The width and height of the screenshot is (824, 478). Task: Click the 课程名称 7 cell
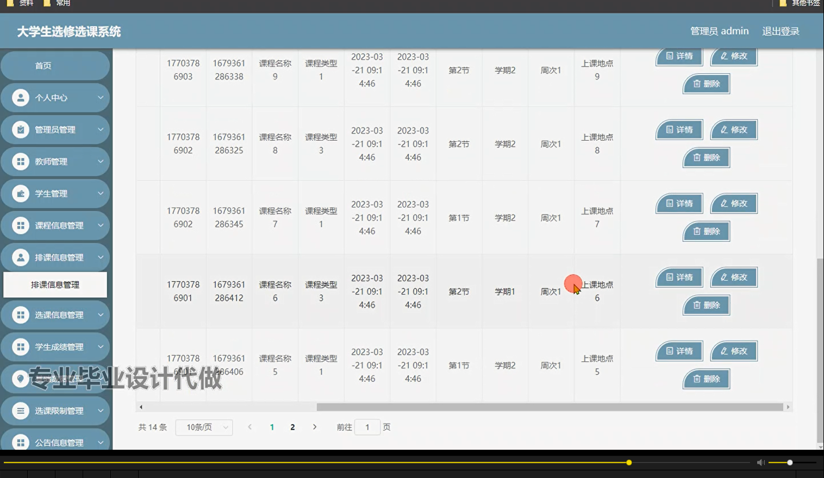pos(275,218)
